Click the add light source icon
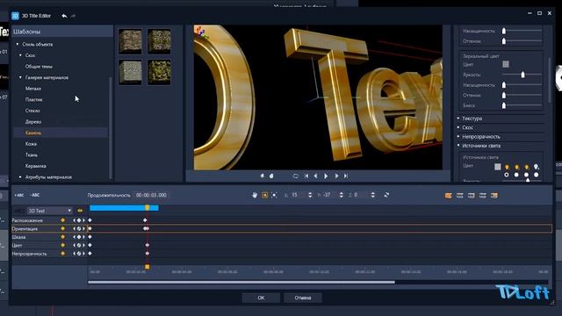The width and height of the screenshot is (562, 316). [x=537, y=168]
